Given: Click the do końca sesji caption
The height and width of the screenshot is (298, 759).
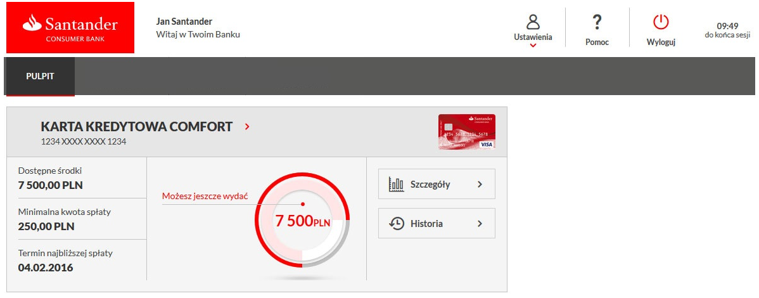Looking at the screenshot, I should (727, 35).
